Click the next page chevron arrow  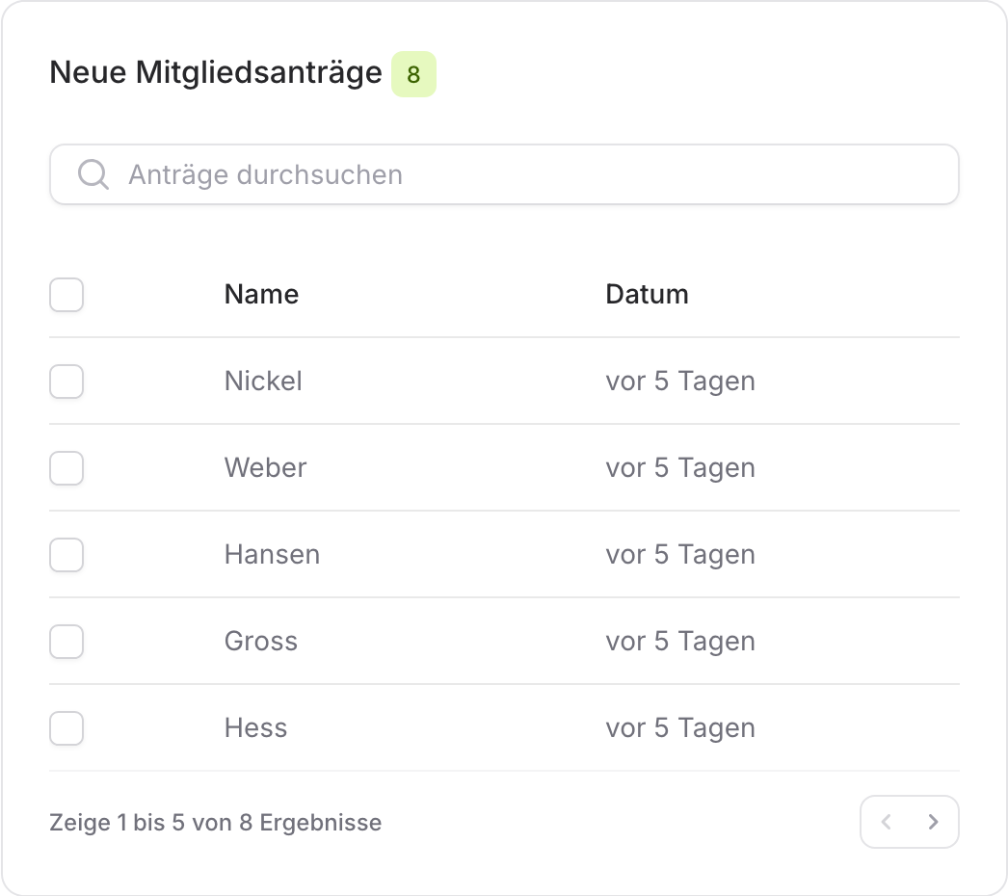tap(933, 822)
